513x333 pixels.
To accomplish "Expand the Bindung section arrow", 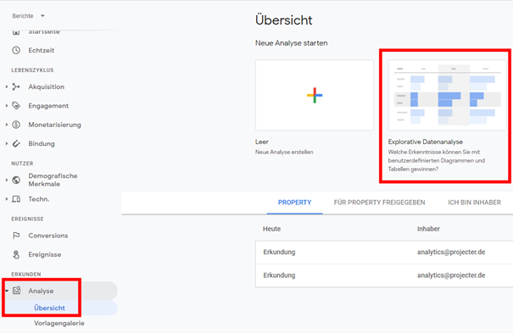I will point(7,143).
